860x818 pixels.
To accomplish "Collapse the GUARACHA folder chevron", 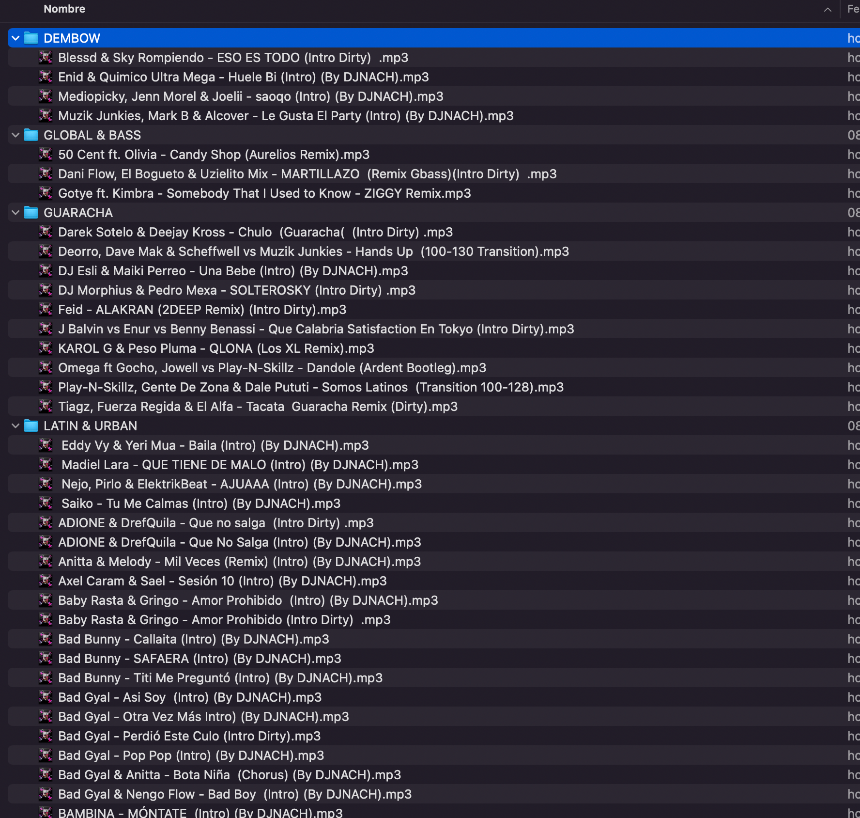I will pos(15,212).
